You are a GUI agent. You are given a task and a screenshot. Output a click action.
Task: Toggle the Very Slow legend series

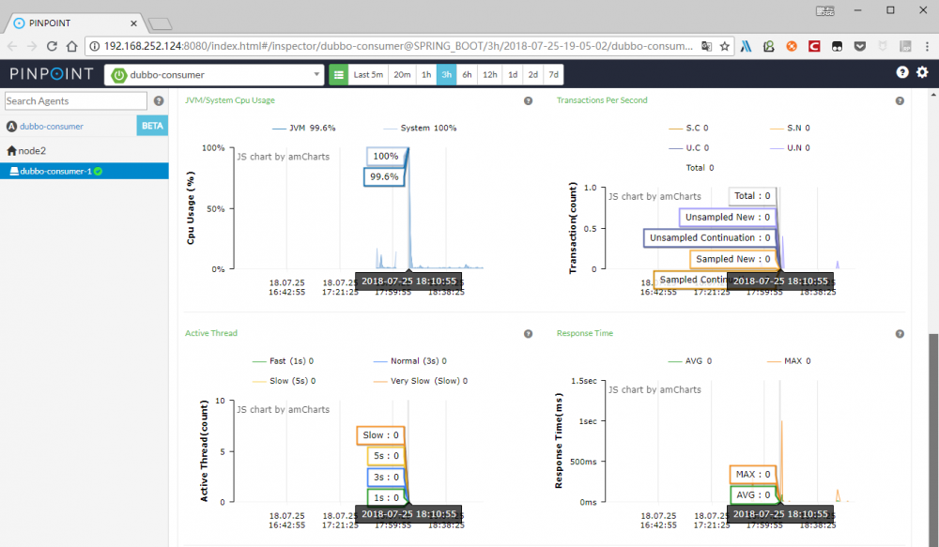421,381
